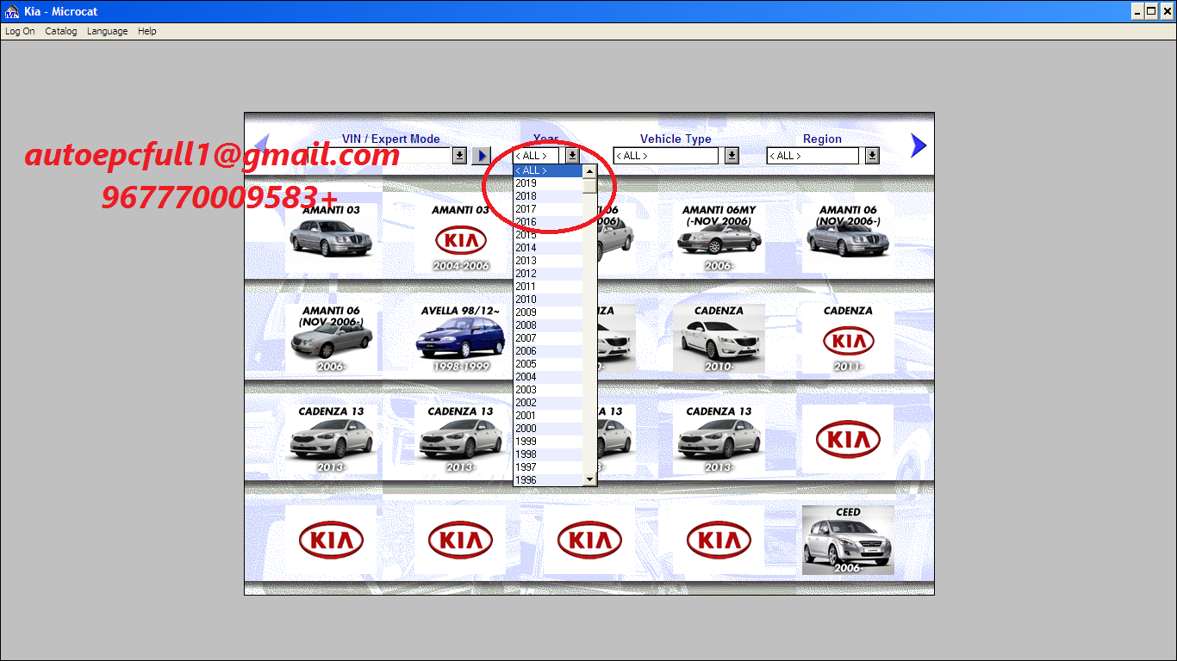Click the year list scrollbar thumb
Screen dimensions: 1177x661
tap(589, 186)
